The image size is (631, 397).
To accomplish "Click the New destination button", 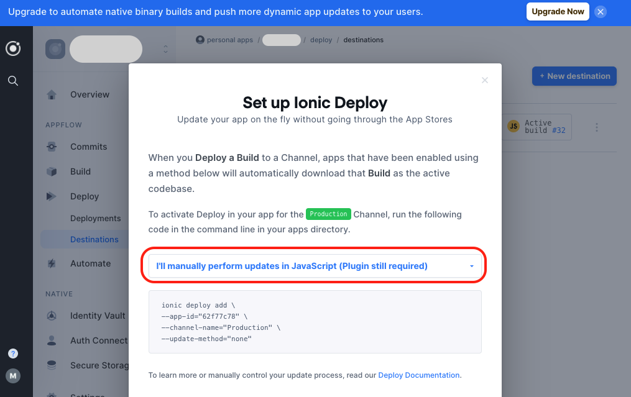I will coord(574,76).
